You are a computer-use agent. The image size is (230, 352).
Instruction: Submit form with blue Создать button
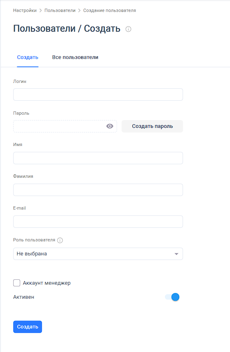[28, 327]
